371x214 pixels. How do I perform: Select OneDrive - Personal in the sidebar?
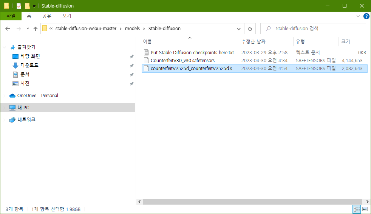pyautogui.click(x=38, y=96)
